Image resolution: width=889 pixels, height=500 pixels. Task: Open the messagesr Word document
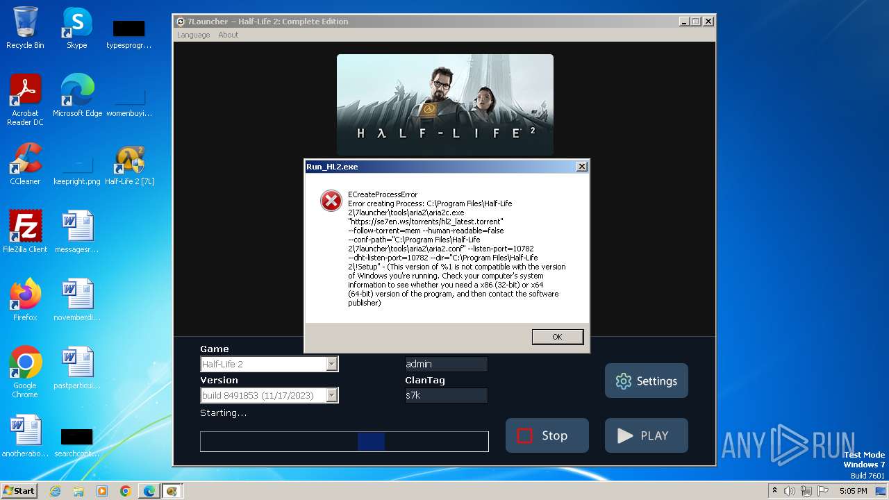(x=76, y=232)
